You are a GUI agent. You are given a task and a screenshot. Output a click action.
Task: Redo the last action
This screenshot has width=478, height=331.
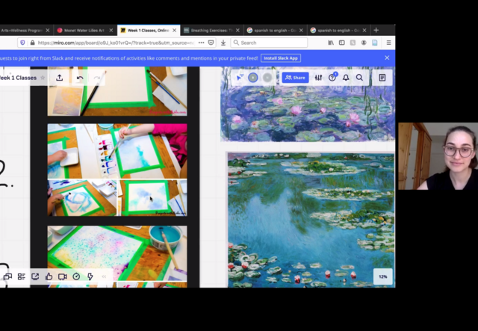pyautogui.click(x=97, y=78)
